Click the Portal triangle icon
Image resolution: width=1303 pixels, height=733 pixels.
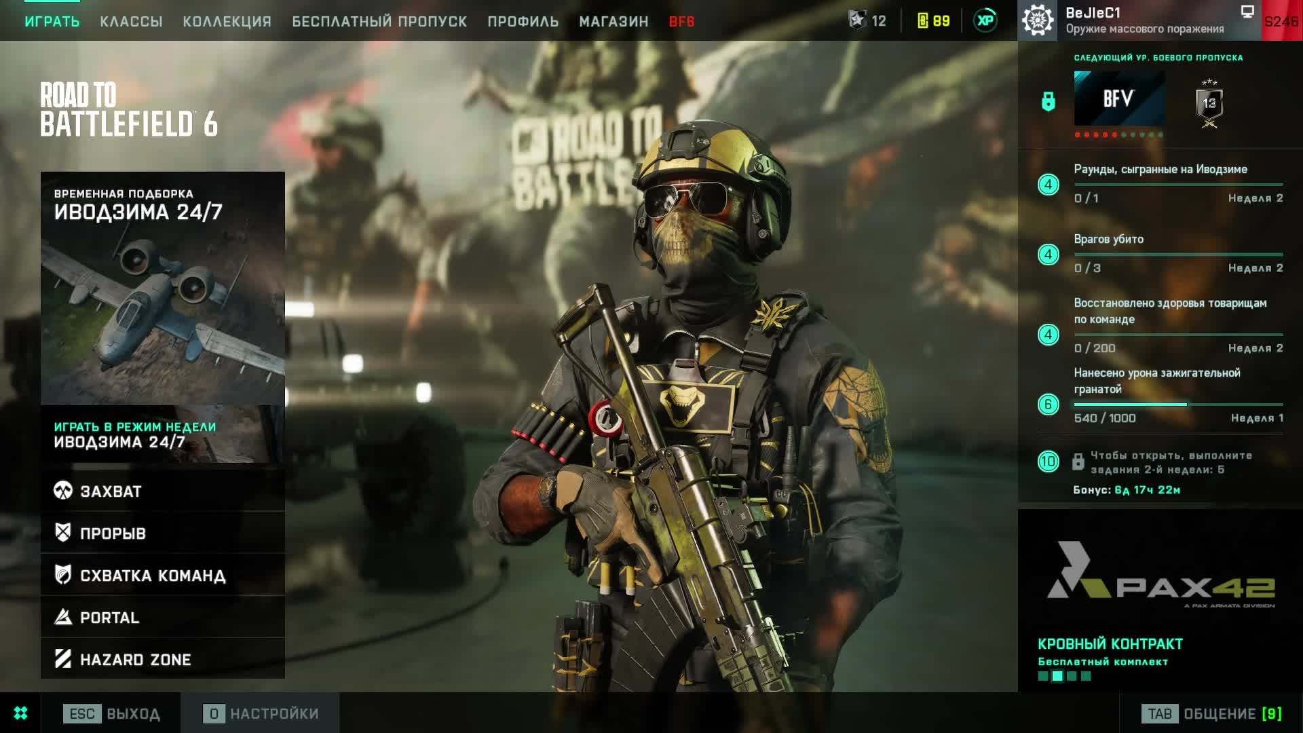[63, 617]
